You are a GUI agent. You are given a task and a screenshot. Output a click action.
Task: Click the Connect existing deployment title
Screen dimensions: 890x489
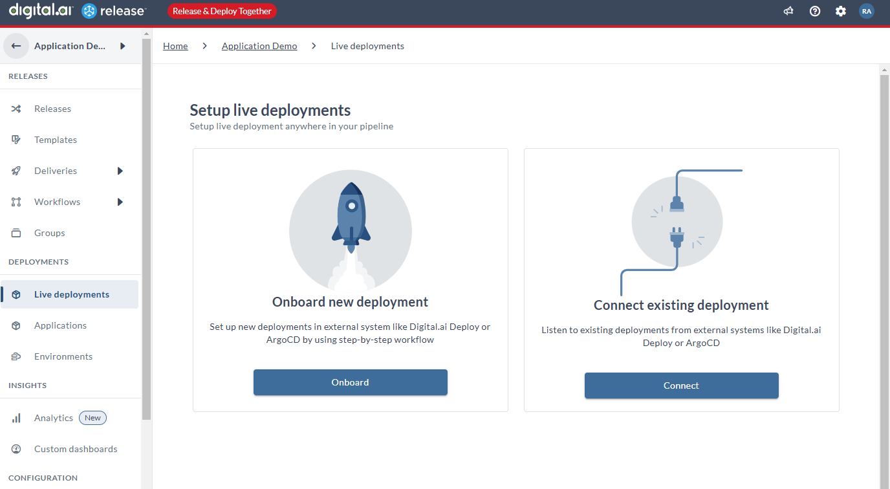(x=682, y=305)
